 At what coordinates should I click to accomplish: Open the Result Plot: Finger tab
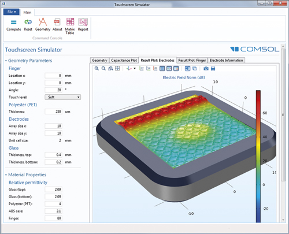tap(192, 60)
